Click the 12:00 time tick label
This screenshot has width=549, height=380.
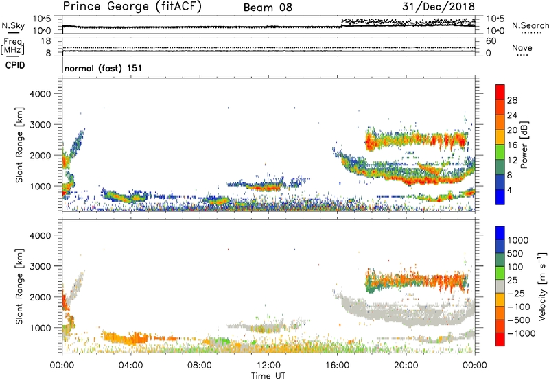(x=268, y=366)
